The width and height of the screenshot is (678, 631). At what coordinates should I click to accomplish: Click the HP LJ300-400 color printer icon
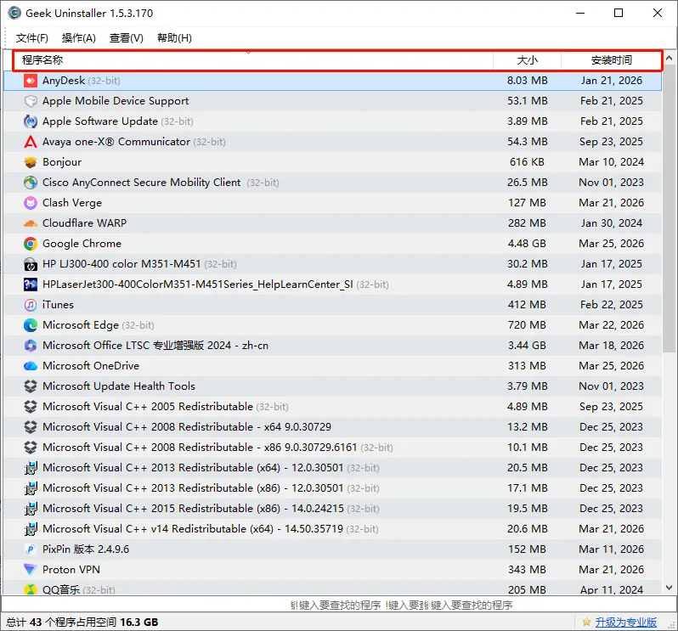[x=31, y=264]
